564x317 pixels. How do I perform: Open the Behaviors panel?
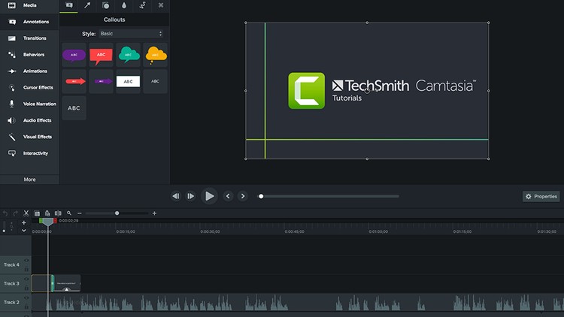pyautogui.click(x=29, y=55)
